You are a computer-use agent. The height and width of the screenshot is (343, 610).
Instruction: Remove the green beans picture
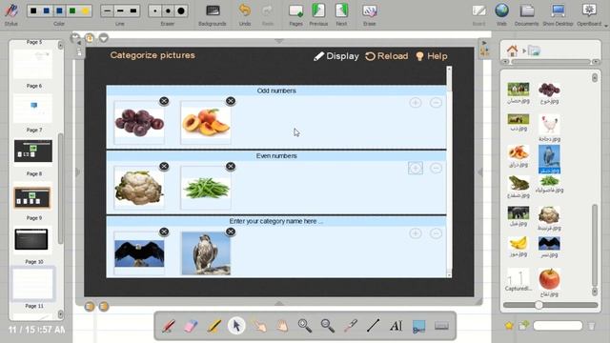click(x=231, y=167)
